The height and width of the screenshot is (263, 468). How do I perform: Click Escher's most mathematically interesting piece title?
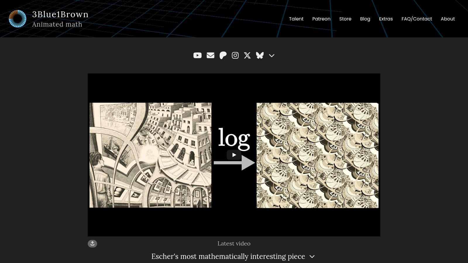point(228,256)
